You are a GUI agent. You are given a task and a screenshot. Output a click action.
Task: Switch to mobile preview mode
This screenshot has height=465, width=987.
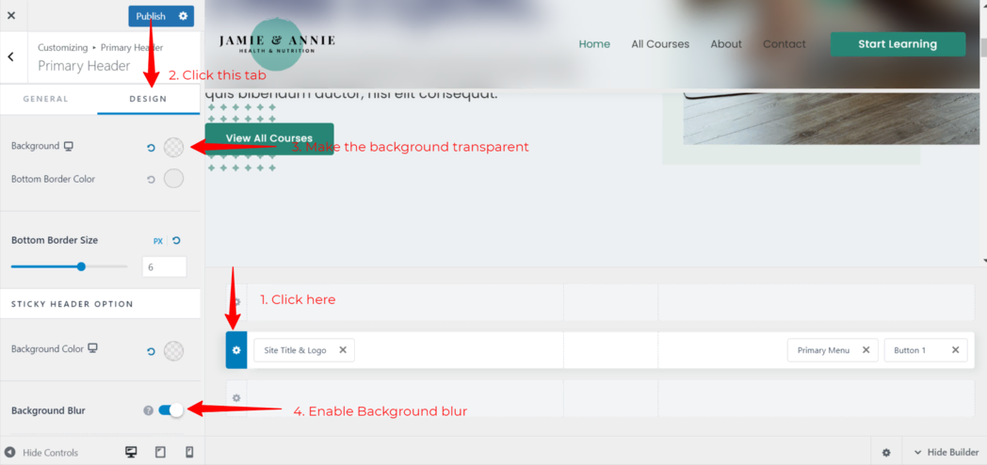click(x=189, y=452)
